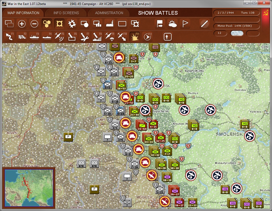Click the empty rectangle toolbar icon
272x211 pixels.
pos(122,24)
